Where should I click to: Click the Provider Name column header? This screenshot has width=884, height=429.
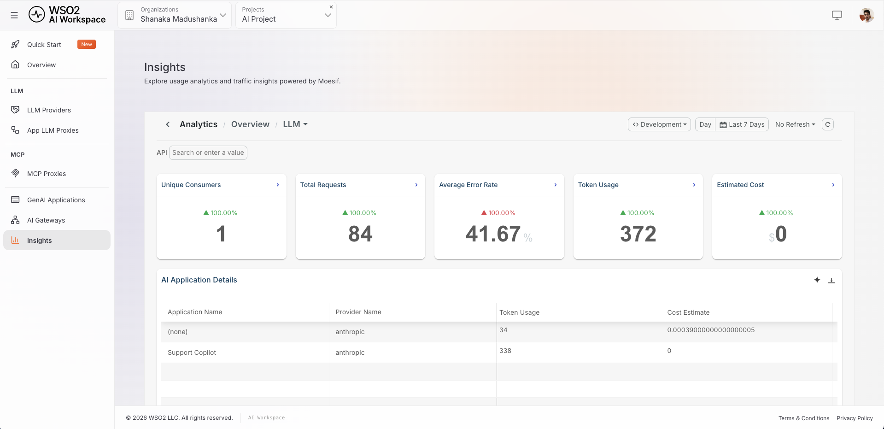[358, 312]
